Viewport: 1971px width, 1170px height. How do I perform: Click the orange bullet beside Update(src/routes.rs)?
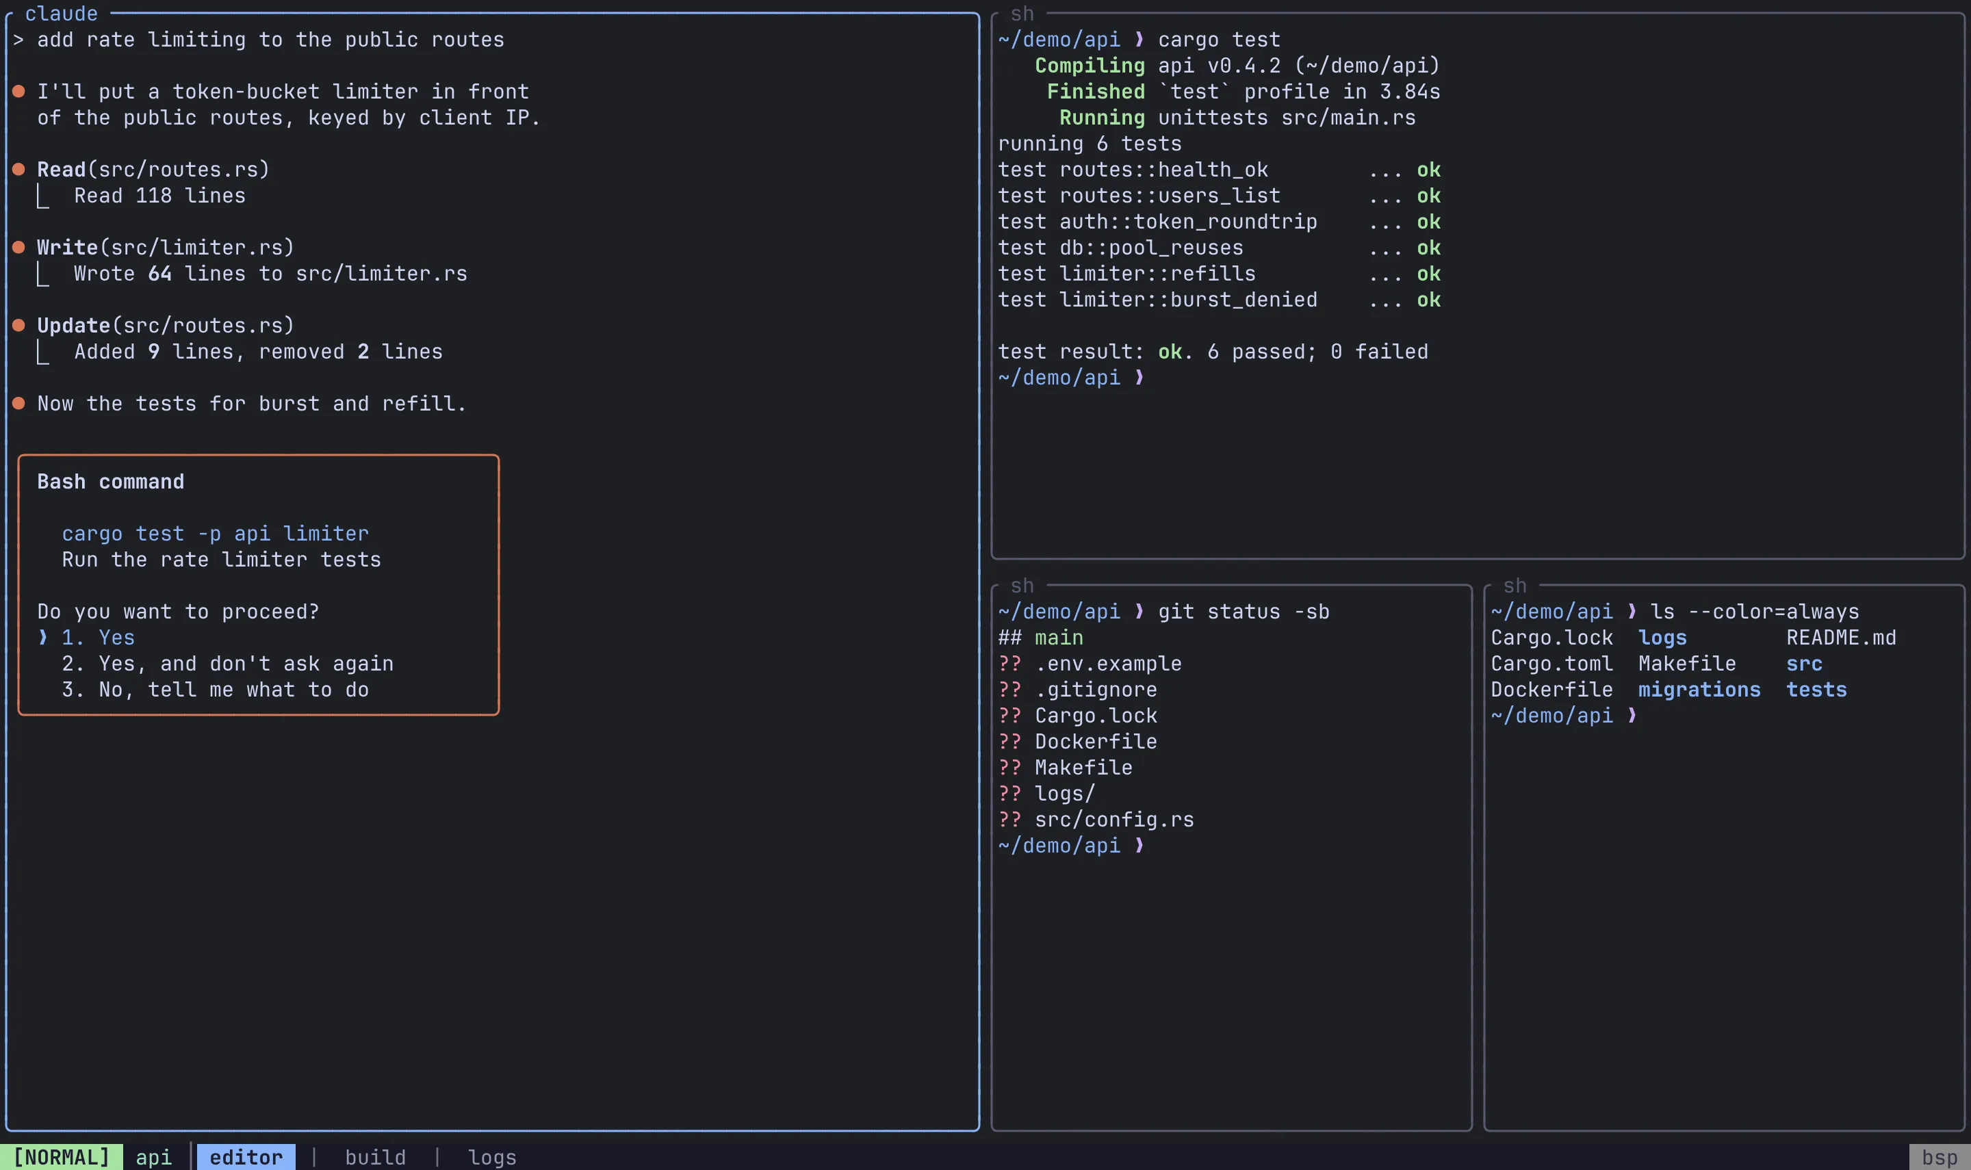19,326
